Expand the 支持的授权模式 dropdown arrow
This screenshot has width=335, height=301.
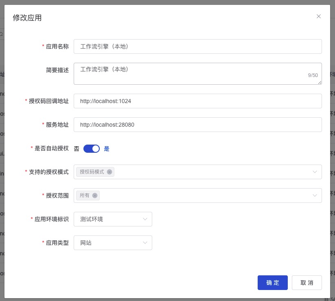(315, 172)
